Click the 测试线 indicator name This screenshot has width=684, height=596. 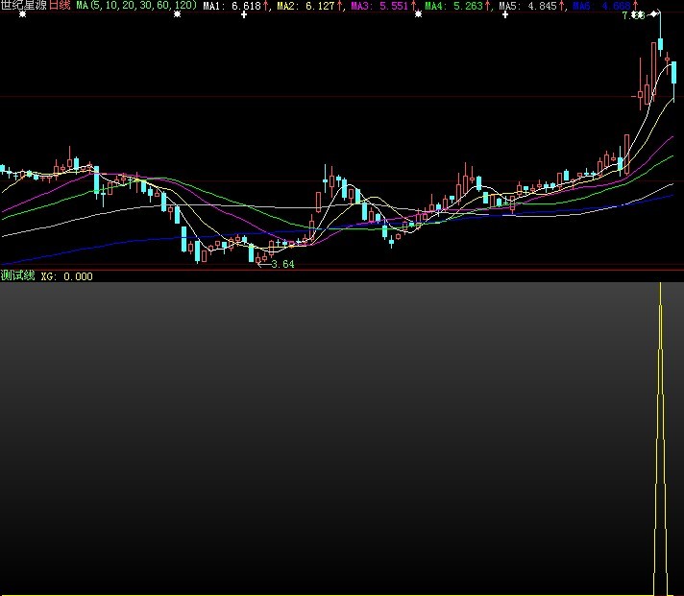pos(17,275)
